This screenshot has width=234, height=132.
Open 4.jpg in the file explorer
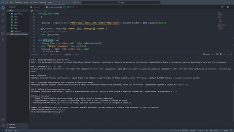18,25
